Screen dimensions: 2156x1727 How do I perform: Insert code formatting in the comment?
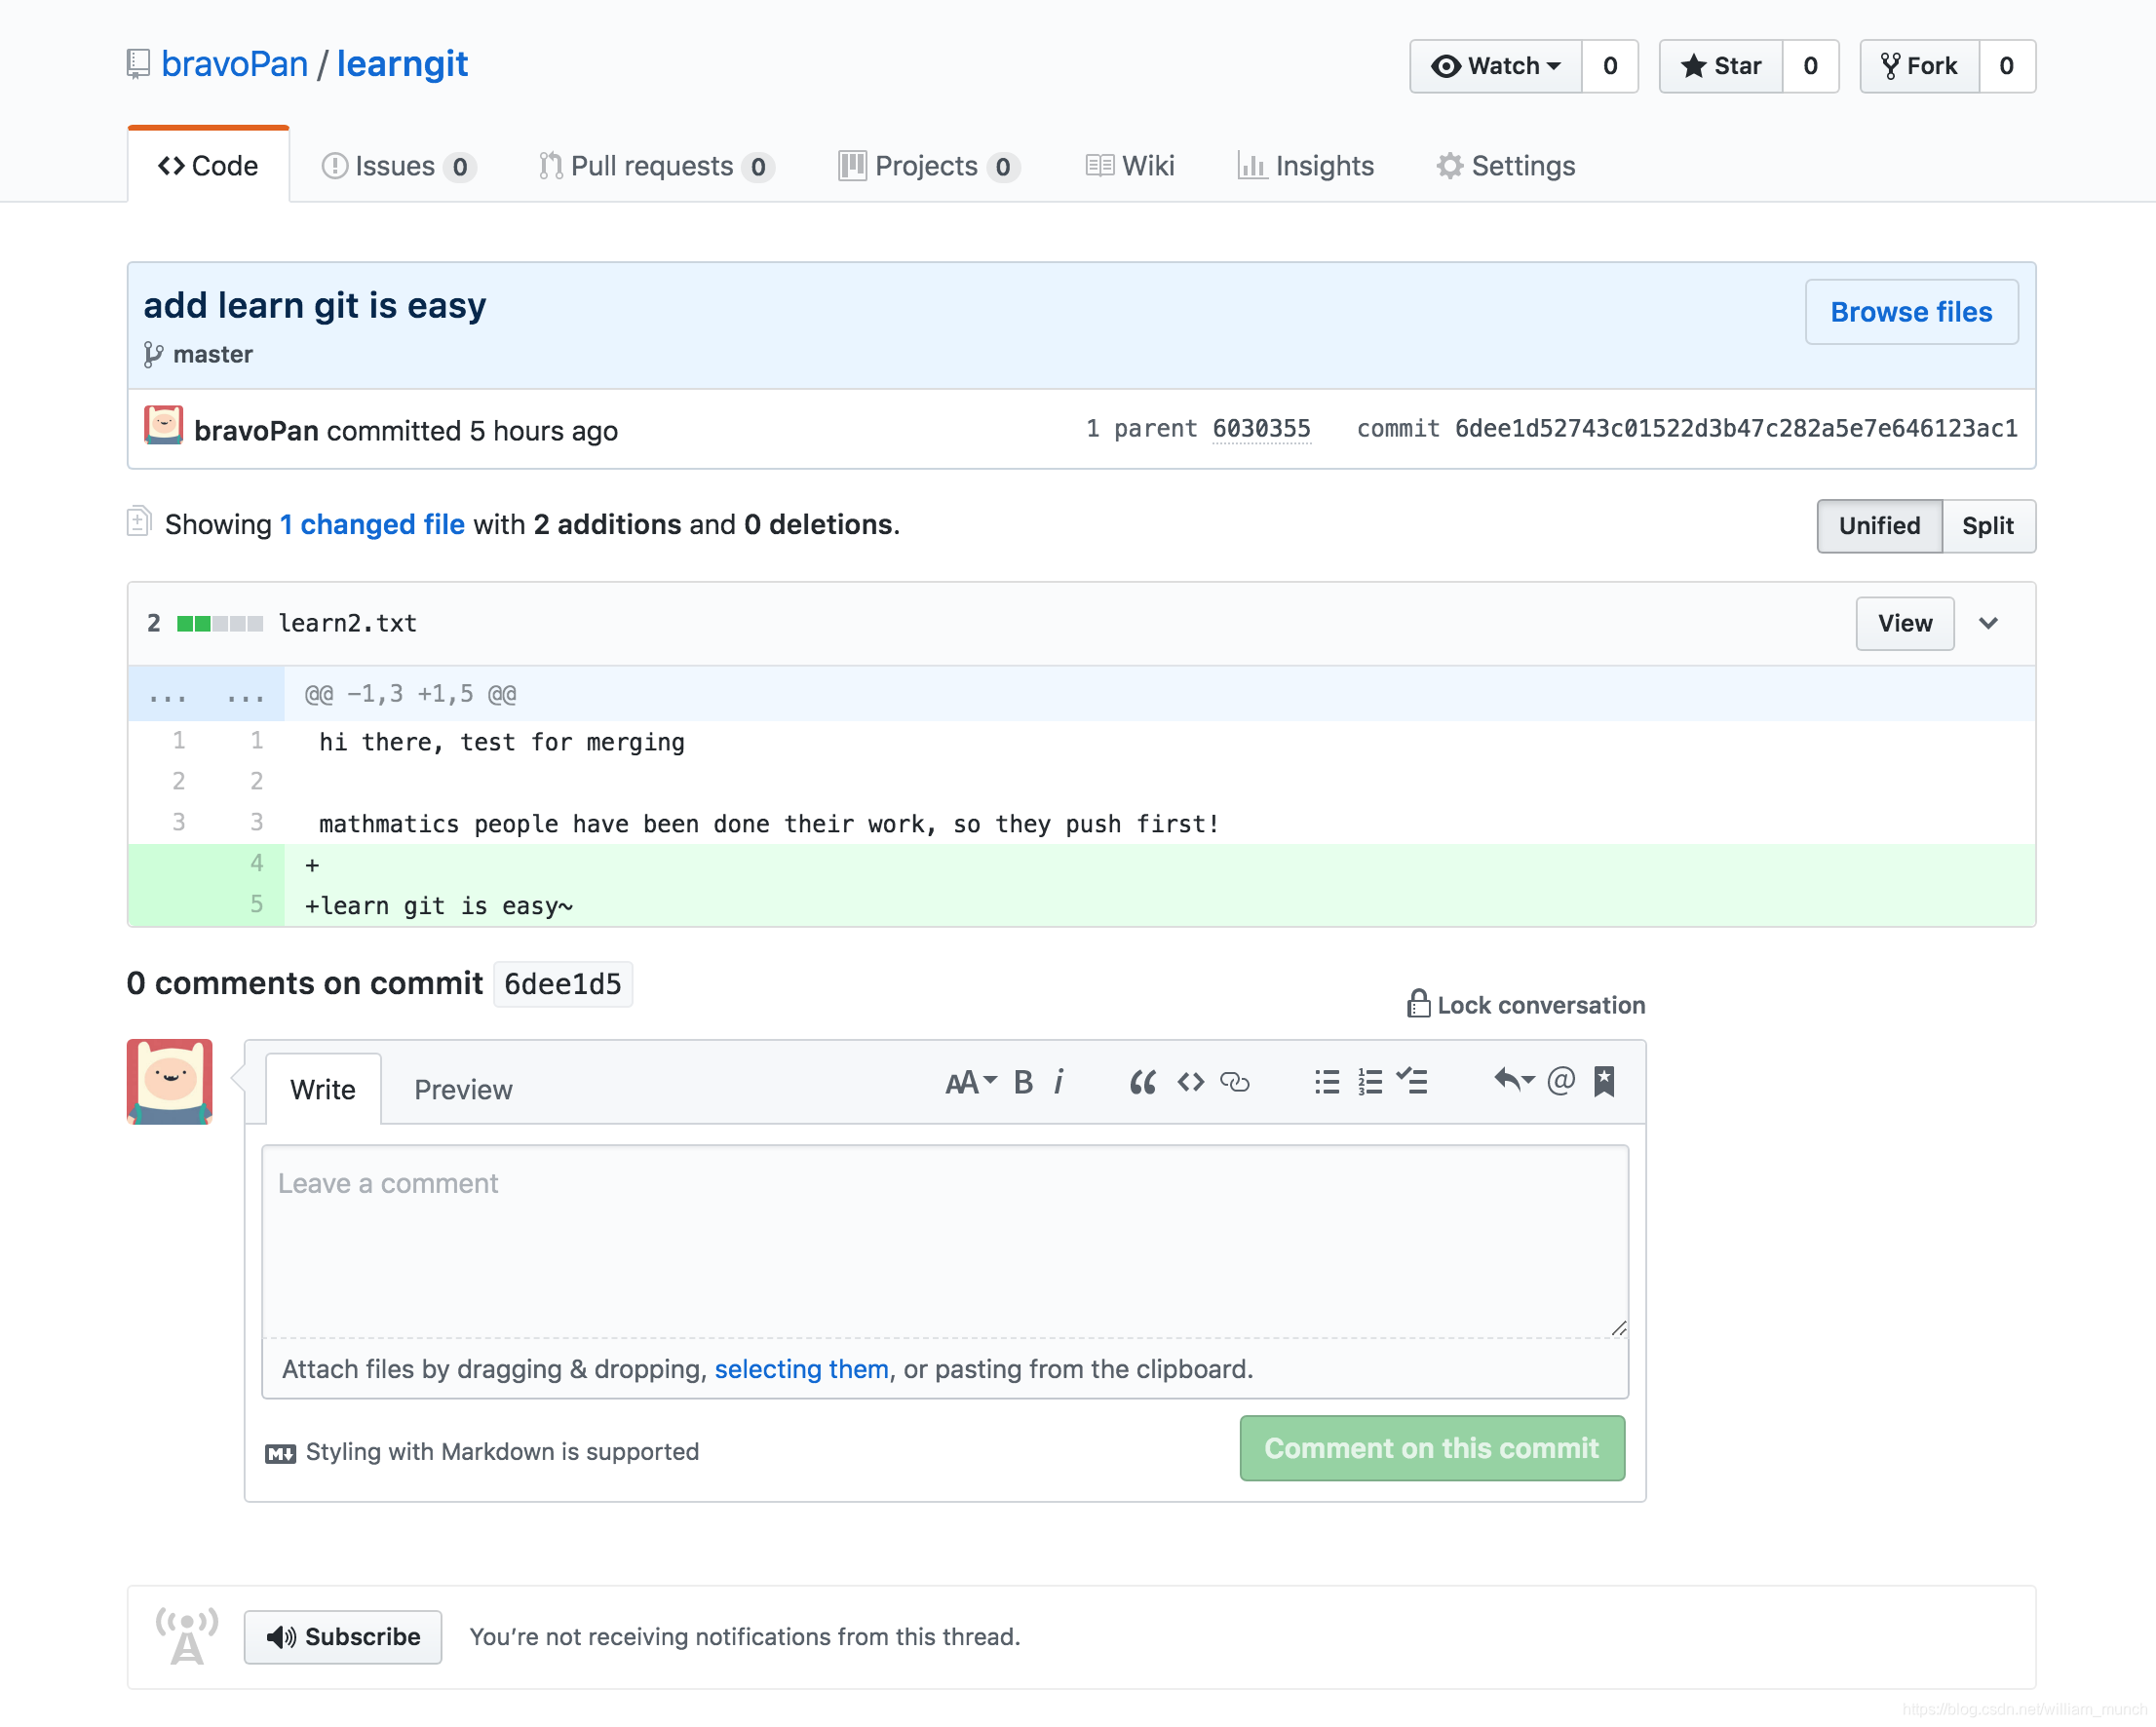(1190, 1082)
